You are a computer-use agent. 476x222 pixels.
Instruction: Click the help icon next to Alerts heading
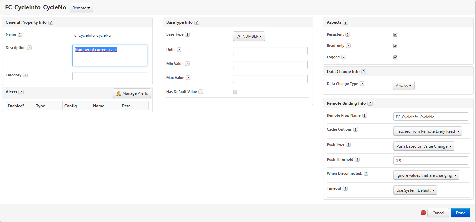click(21, 92)
